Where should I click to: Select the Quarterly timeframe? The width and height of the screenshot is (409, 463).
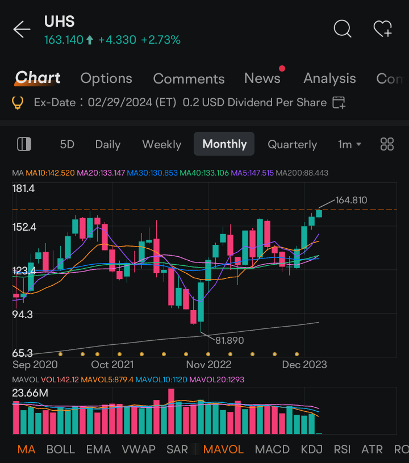coord(292,144)
